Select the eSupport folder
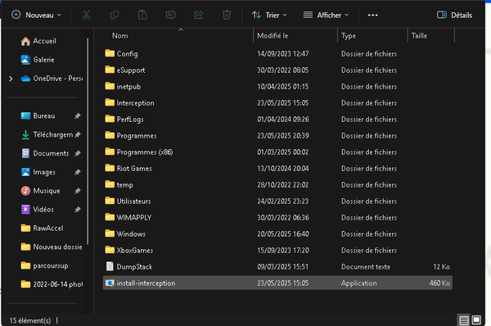Viewport: 491px width, 326px height. point(277,70)
